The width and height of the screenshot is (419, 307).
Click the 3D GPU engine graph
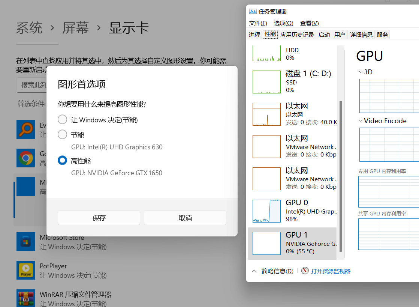[389, 96]
